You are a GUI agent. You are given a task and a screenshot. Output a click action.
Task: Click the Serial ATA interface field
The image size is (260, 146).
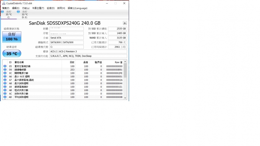click(x=66, y=38)
